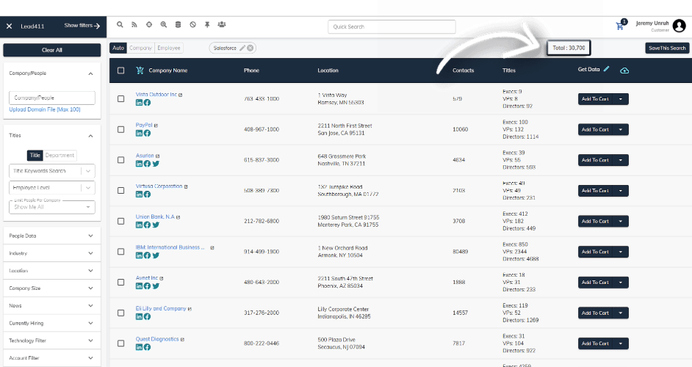Add Vista Outdoor Inc to cart
Image resolution: width=692 pixels, height=367 pixels.
tap(595, 99)
